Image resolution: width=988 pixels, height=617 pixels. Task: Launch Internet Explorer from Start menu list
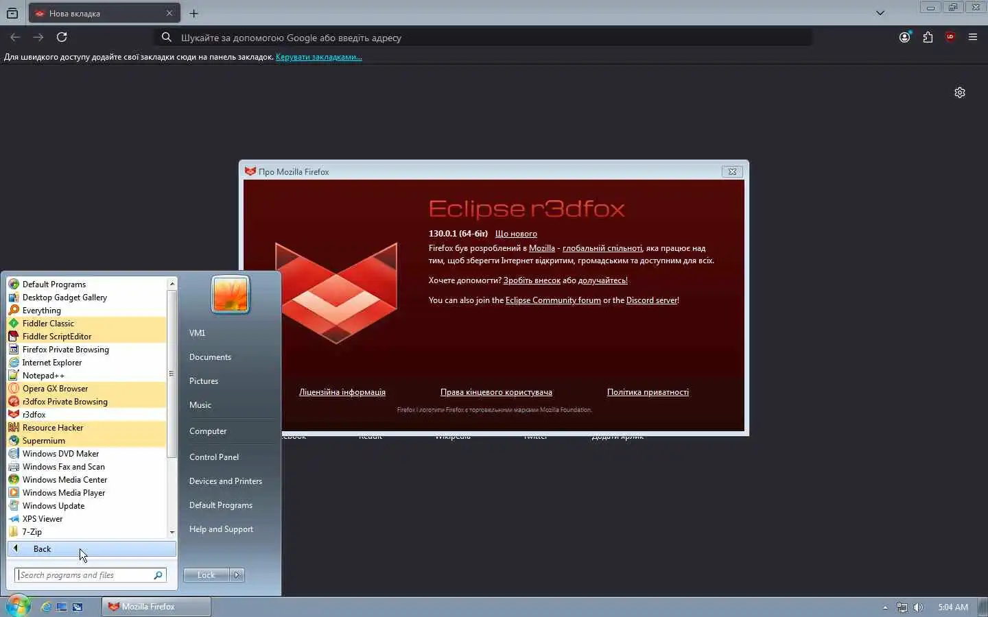[x=86, y=363]
